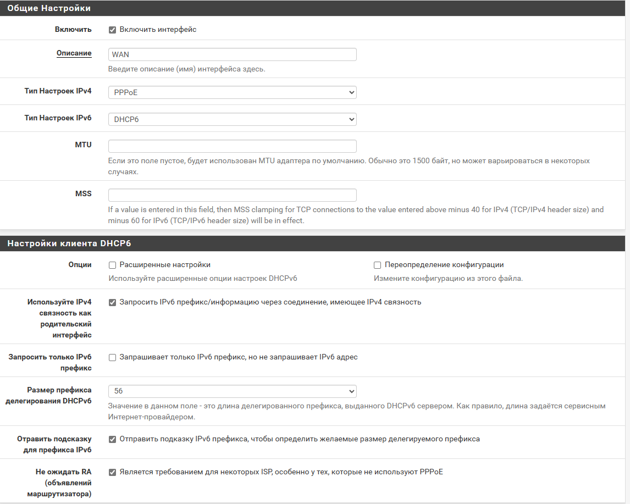
Task: Open the Тип Настроек IPv4 dropdown
Action: pos(232,92)
